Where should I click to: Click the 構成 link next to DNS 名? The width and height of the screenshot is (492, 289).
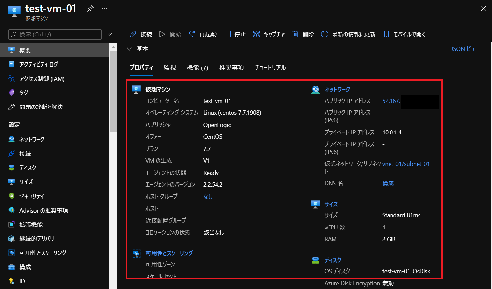tap(388, 183)
